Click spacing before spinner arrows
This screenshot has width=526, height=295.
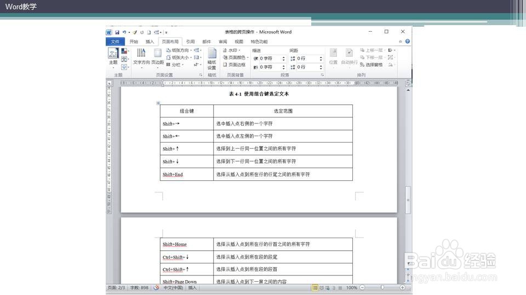(321, 58)
